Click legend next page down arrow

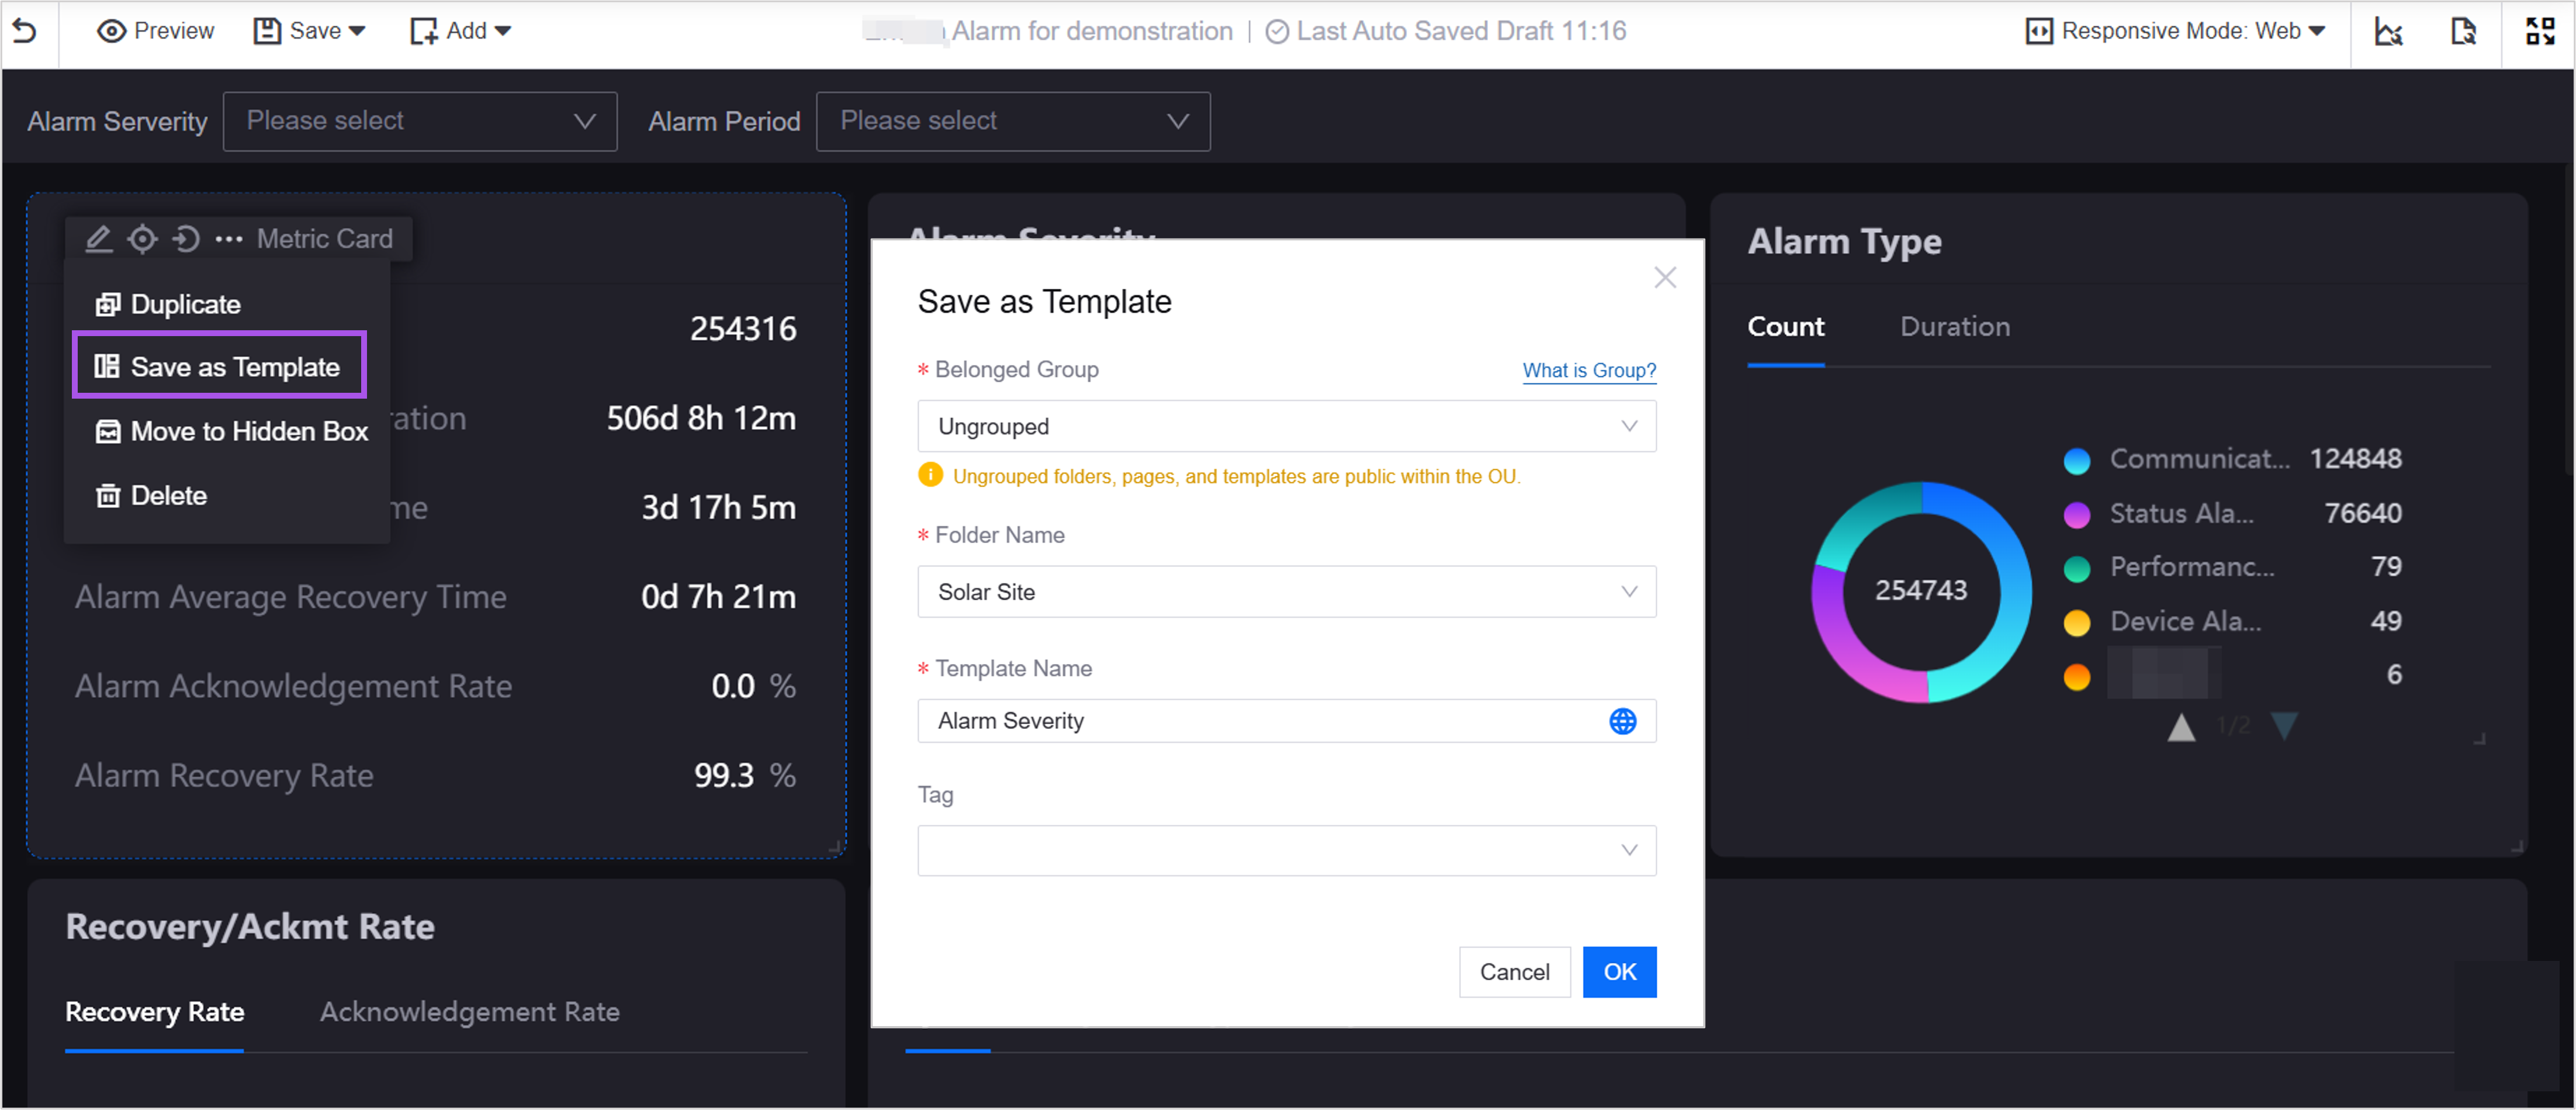coord(2284,726)
